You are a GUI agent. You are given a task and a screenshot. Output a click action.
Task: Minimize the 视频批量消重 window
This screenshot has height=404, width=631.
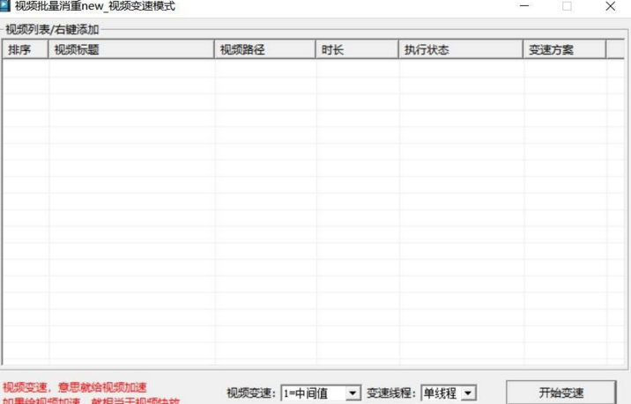coord(525,6)
